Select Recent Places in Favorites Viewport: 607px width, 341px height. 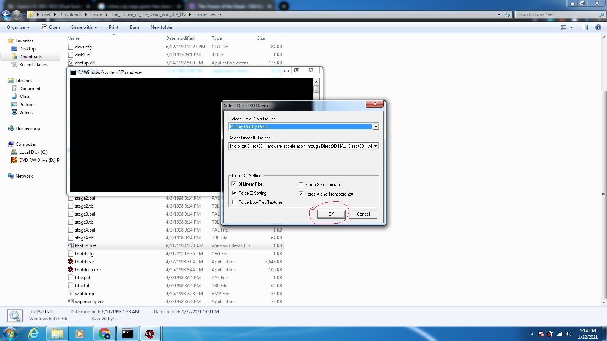(33, 65)
